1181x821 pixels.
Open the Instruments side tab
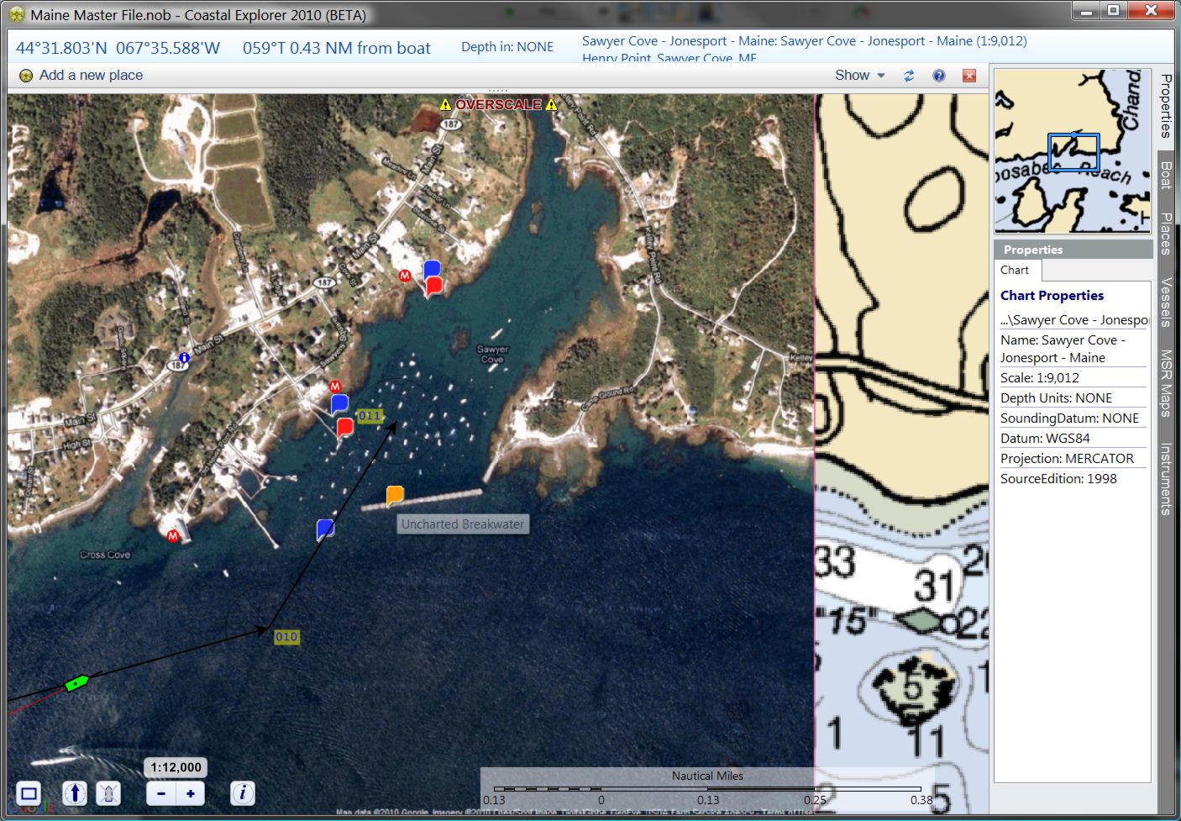coord(1166,478)
